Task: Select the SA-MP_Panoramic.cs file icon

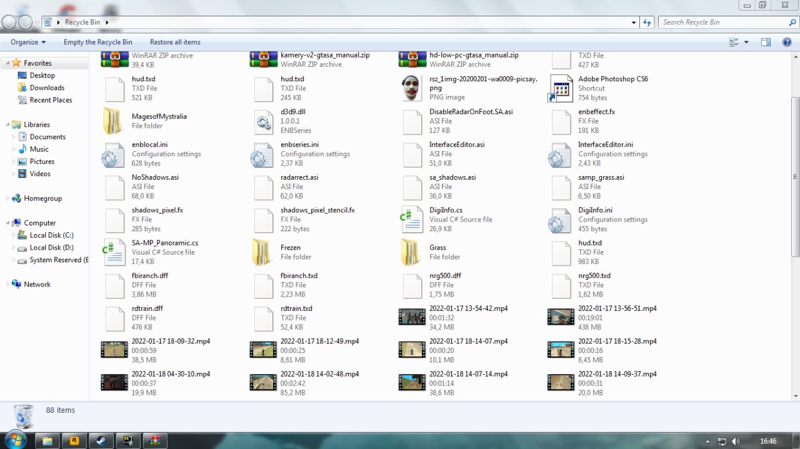Action: coord(114,253)
